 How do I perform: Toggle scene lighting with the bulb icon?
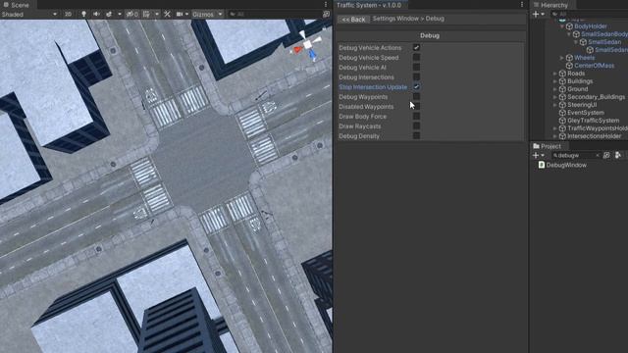[x=83, y=14]
